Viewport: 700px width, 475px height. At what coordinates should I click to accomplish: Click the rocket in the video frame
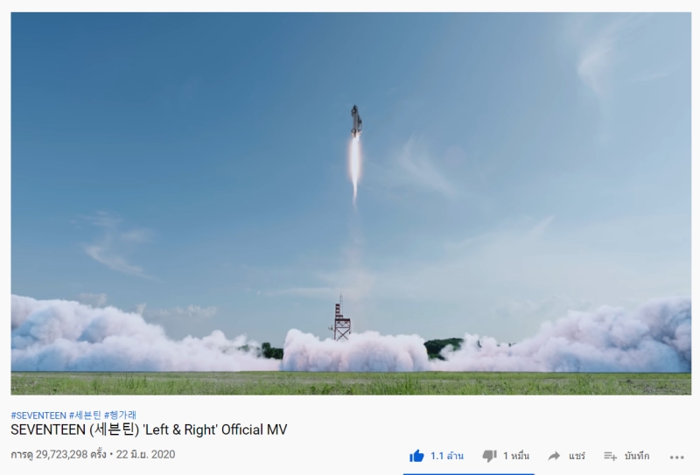point(356,121)
